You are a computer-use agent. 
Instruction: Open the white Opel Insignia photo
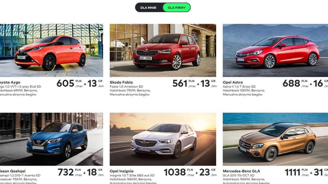[x=163, y=139]
